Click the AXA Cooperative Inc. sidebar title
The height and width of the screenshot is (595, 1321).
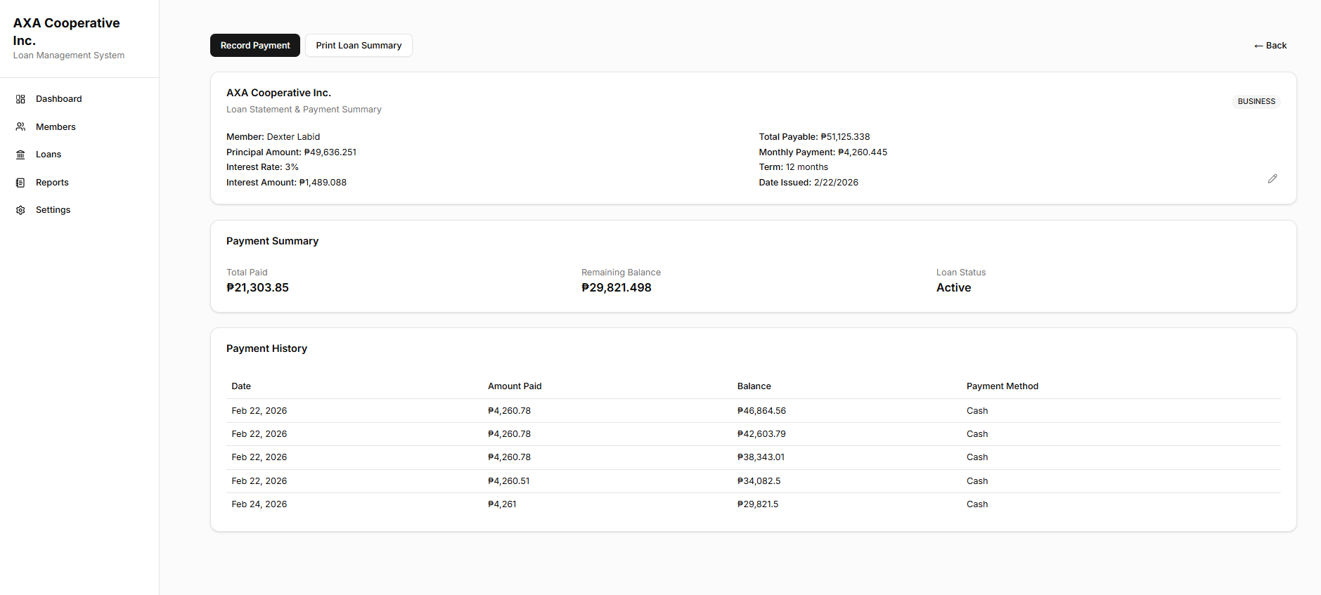point(67,32)
